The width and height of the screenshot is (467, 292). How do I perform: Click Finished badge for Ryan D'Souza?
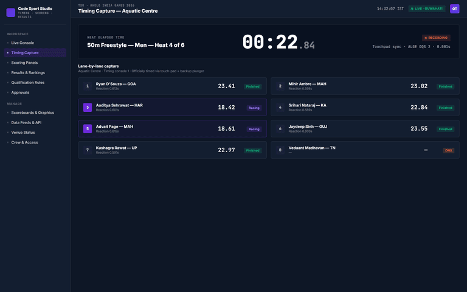click(253, 86)
